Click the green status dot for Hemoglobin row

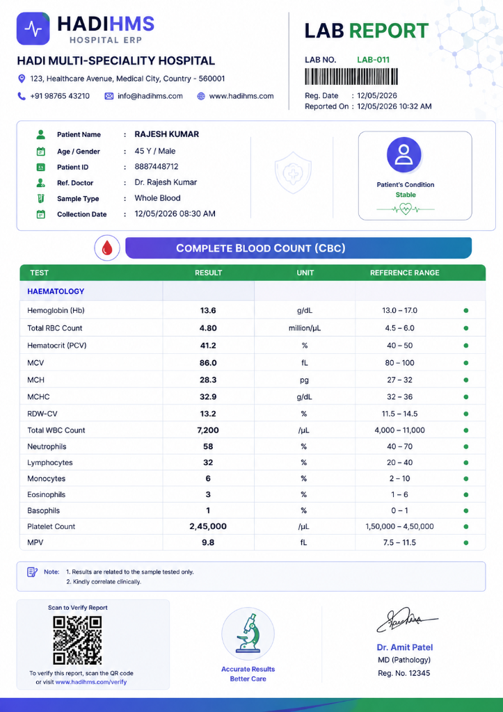click(465, 311)
